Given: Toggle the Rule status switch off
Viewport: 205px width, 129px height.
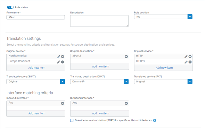Looking at the screenshot, I should coord(10,7).
